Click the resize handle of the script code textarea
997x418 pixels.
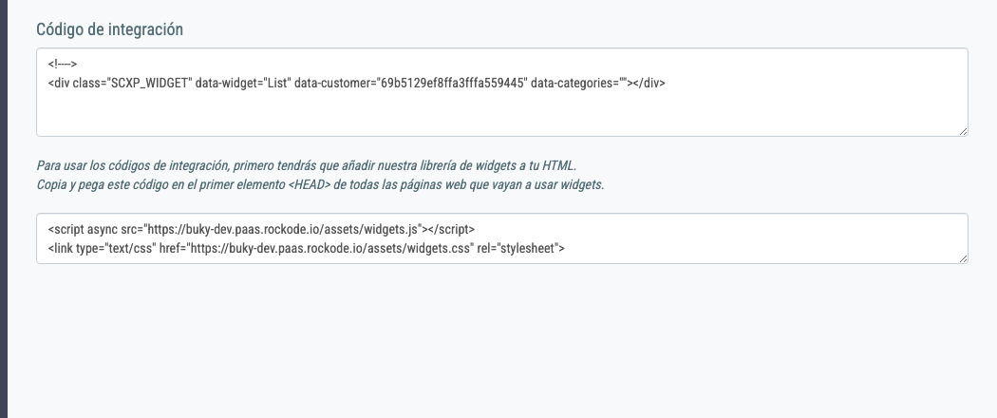click(964, 259)
